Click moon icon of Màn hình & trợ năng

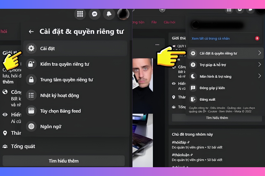(x=193, y=76)
